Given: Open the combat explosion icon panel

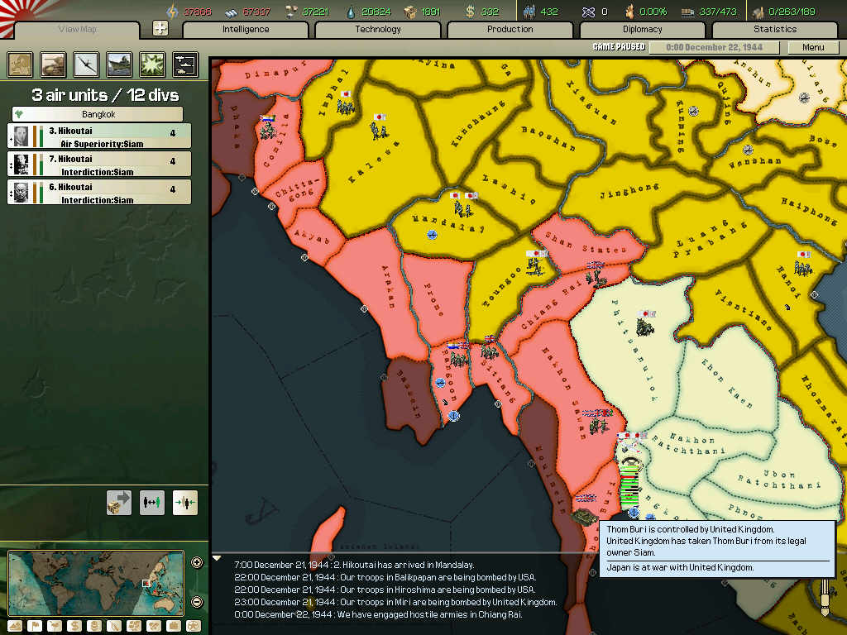Looking at the screenshot, I should coord(152,64).
